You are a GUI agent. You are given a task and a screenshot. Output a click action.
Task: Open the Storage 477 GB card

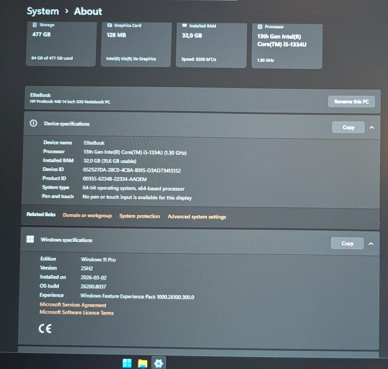tap(61, 44)
